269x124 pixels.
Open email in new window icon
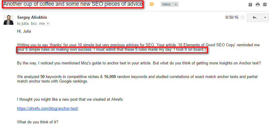(265, 5)
